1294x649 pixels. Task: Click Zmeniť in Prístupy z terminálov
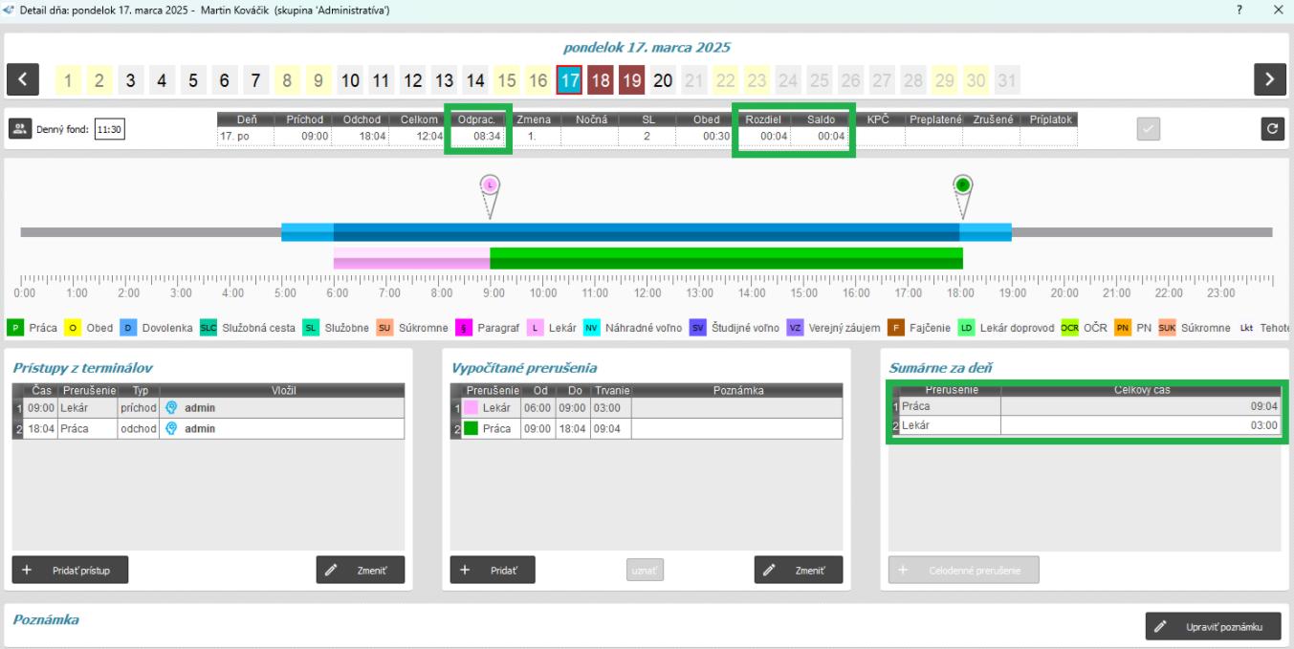pyautogui.click(x=361, y=569)
